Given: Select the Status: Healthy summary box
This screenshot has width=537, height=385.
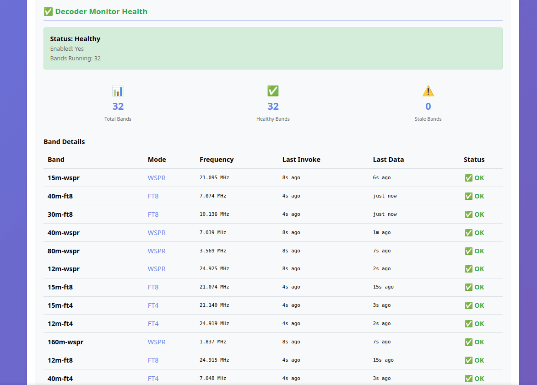Looking at the screenshot, I should (x=273, y=48).
